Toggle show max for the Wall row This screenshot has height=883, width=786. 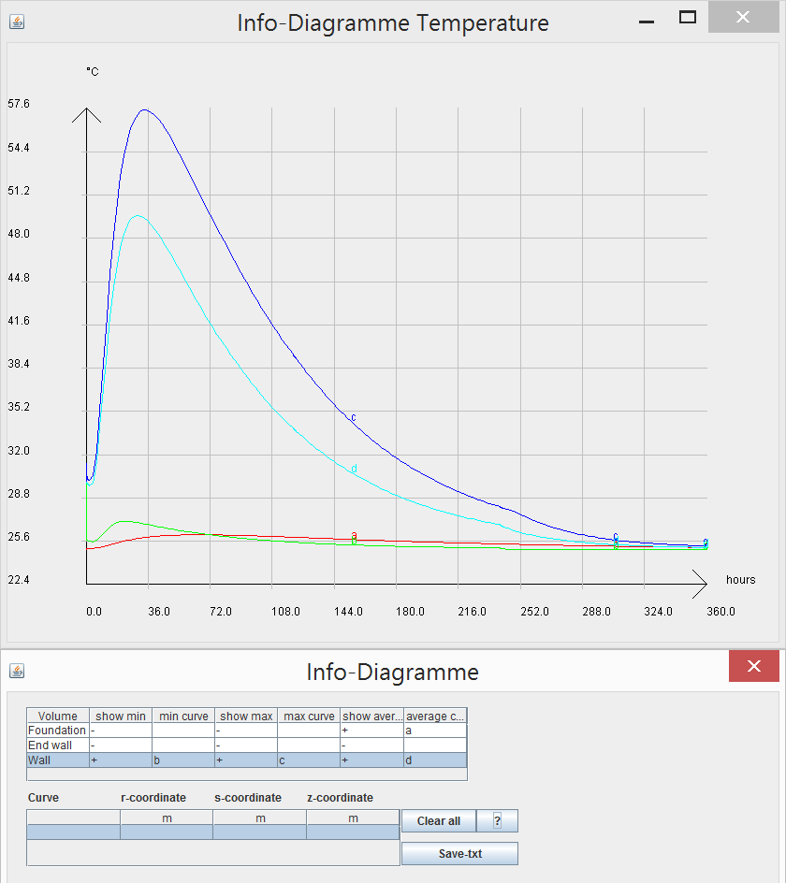click(246, 760)
